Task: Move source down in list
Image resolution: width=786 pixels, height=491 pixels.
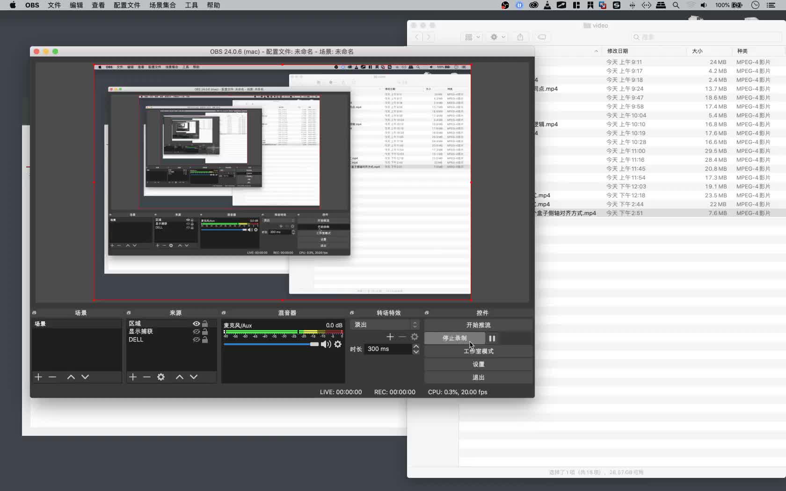Action: (x=194, y=377)
